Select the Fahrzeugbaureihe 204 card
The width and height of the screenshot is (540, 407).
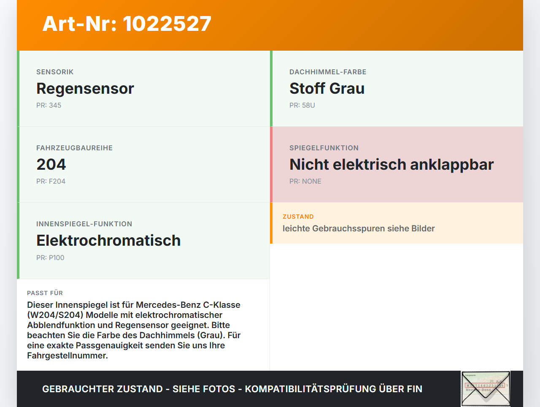tap(143, 164)
